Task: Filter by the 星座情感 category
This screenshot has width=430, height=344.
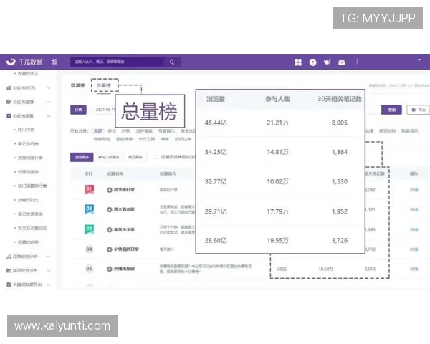Action: tap(124, 139)
